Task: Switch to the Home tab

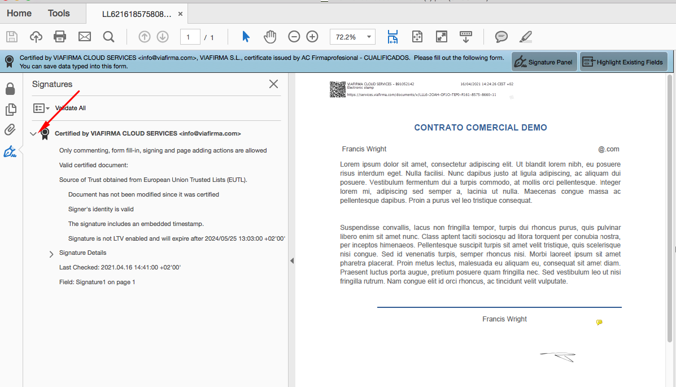Action: (19, 14)
